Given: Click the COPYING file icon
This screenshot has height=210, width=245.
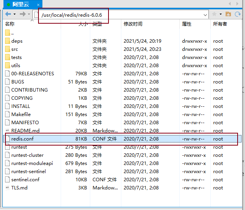Looking at the screenshot, I should tap(7, 98).
